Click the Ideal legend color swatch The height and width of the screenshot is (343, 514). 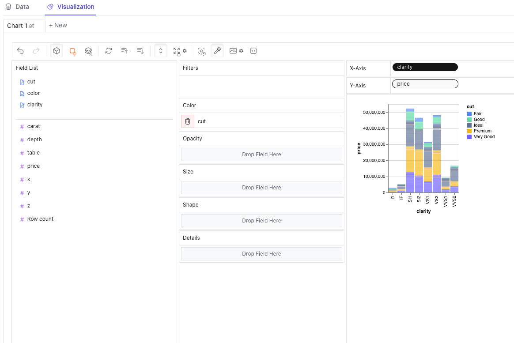pyautogui.click(x=469, y=125)
